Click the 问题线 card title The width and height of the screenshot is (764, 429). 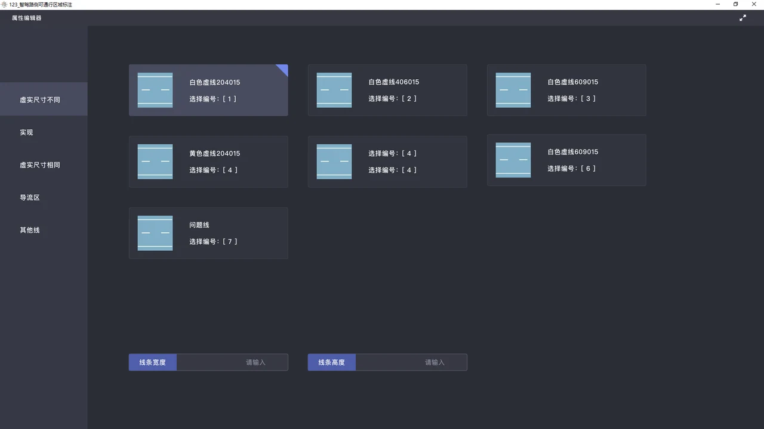(199, 225)
